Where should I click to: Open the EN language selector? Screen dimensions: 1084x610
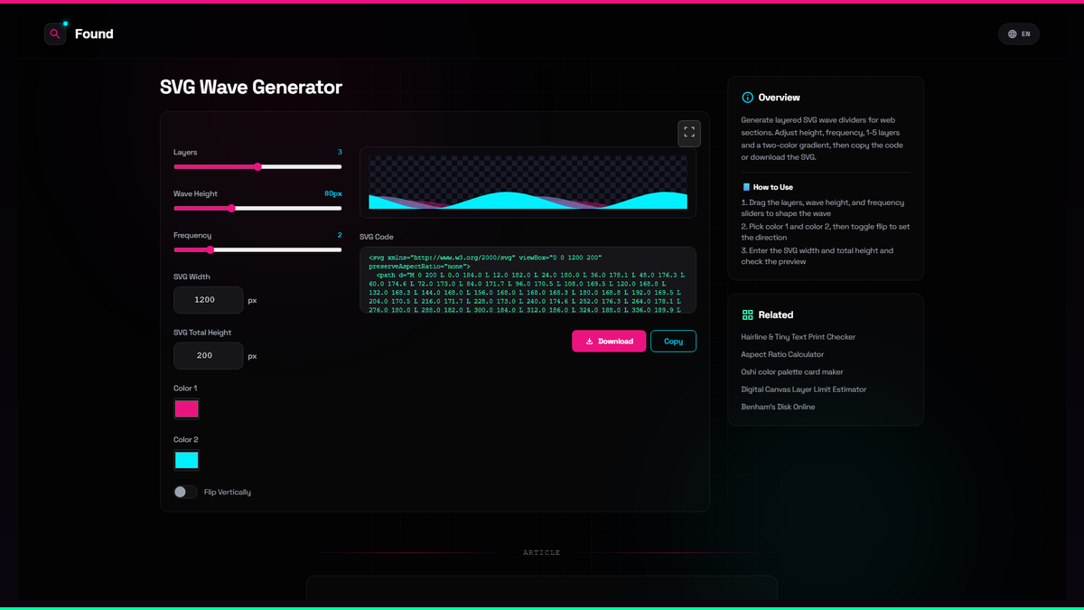[x=1019, y=34]
